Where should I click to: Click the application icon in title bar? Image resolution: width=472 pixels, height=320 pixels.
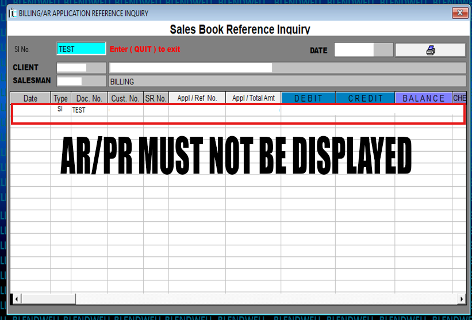13,13
